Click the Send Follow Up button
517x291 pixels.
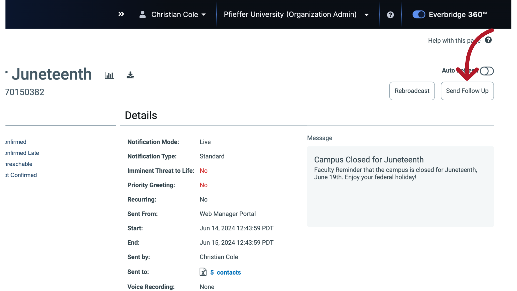467,91
